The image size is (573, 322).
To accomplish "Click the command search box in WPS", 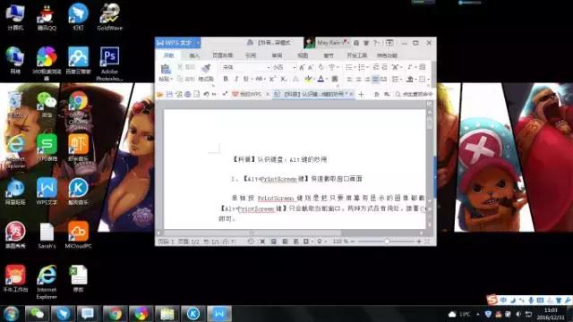I will 415,94.
